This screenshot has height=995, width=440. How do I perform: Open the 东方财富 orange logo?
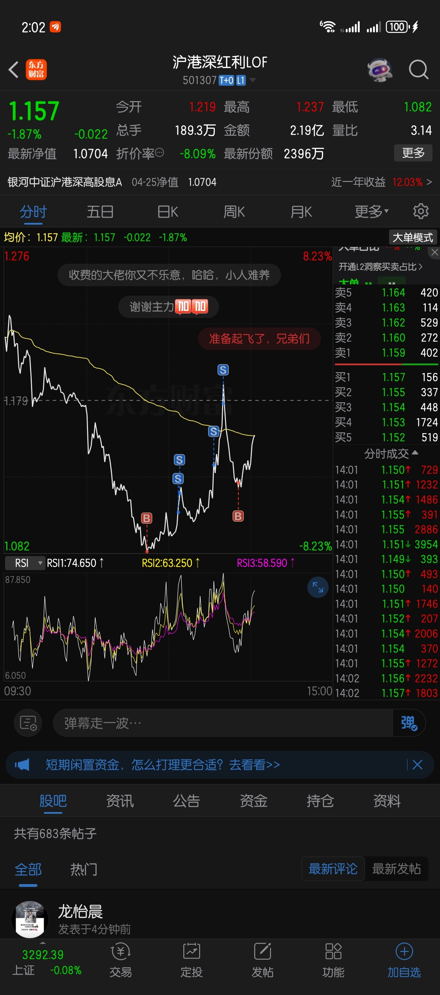(x=36, y=70)
